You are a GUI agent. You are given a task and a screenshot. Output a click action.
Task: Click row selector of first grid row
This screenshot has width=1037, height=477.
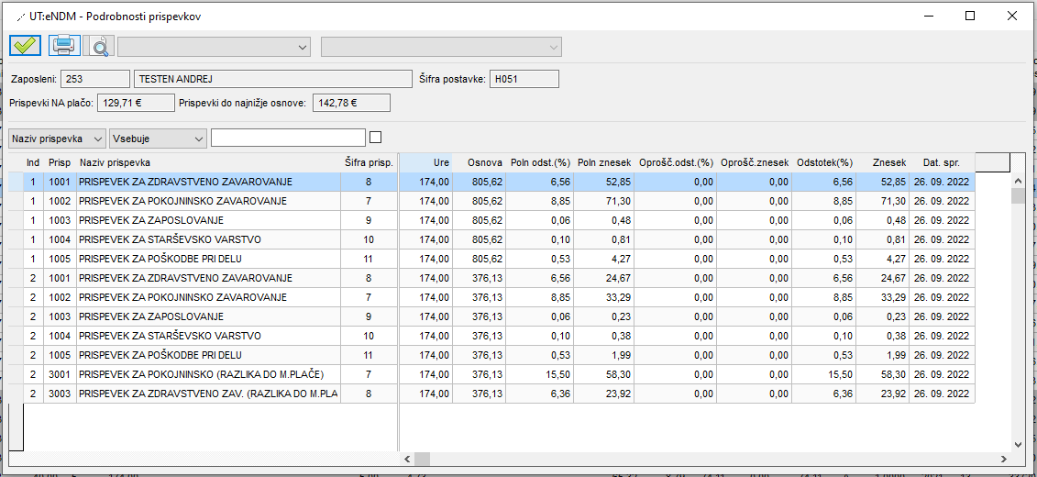[16, 182]
